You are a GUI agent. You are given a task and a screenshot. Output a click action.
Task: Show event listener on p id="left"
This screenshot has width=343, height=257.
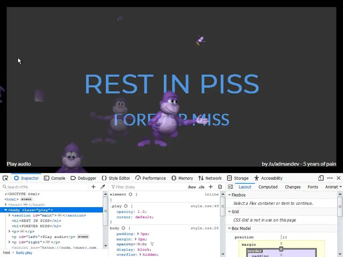click(83, 237)
